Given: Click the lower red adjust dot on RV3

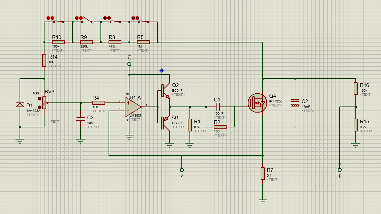Looking at the screenshot, I should tap(39, 108).
